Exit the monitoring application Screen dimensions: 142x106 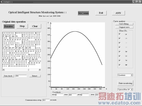[x=101, y=13]
